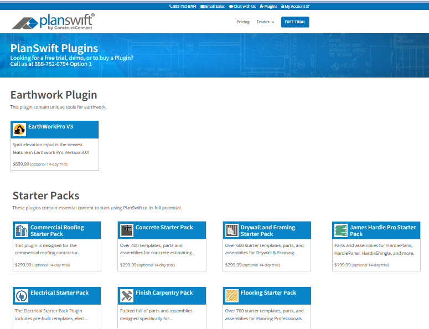
Task: Click the Finish Carpentry tools icon
Action: coord(127,296)
